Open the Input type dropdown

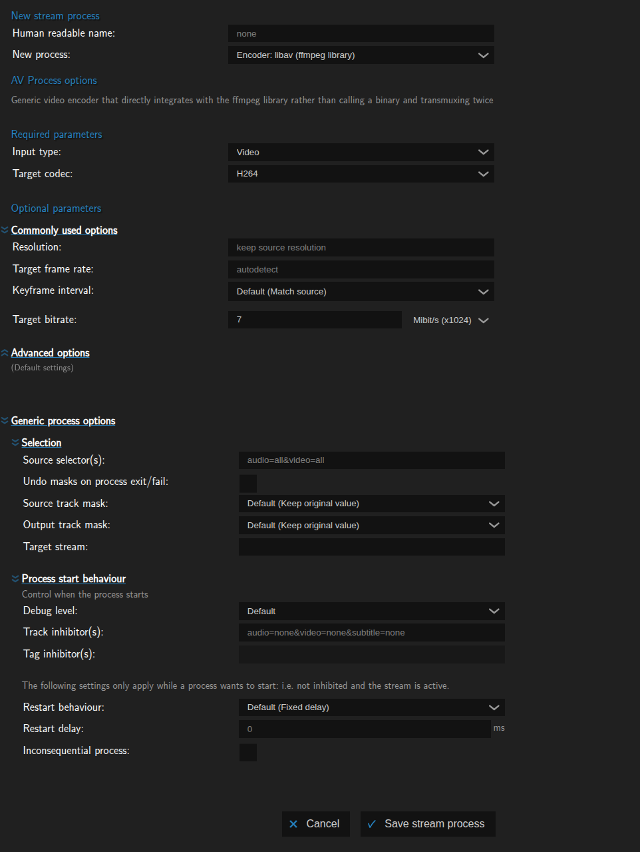tap(361, 153)
